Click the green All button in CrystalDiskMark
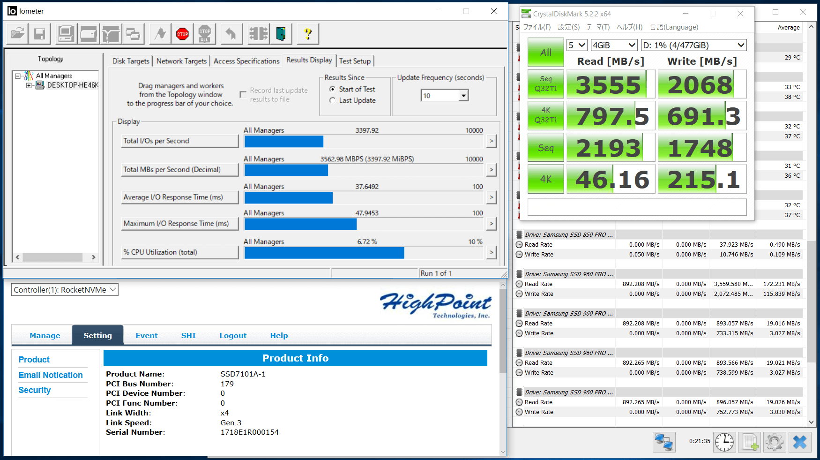Viewport: 820px width, 460px height. [546, 52]
